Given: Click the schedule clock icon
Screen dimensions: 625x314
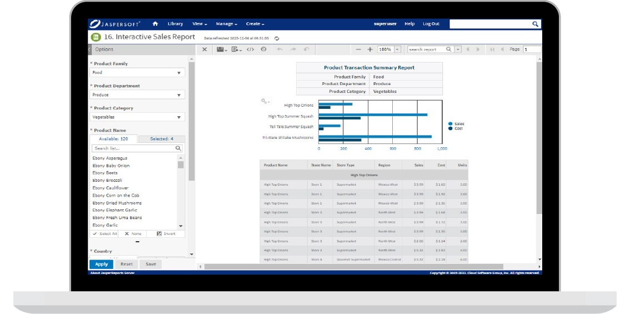Looking at the screenshot, I should [x=263, y=49].
